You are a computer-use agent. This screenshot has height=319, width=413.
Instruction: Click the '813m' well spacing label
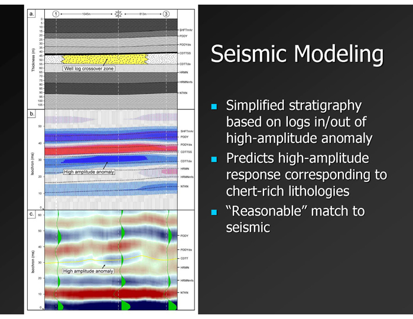pos(143,14)
